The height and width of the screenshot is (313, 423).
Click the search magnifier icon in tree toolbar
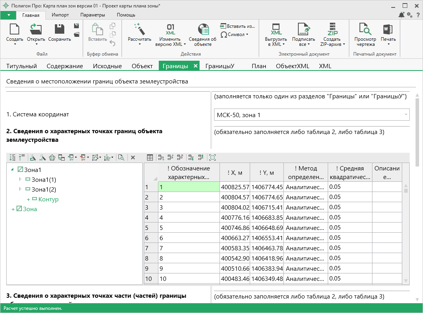click(x=122, y=157)
